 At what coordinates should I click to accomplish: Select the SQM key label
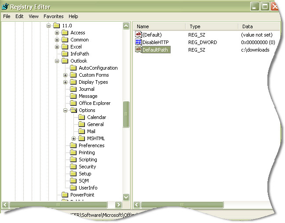(84, 181)
